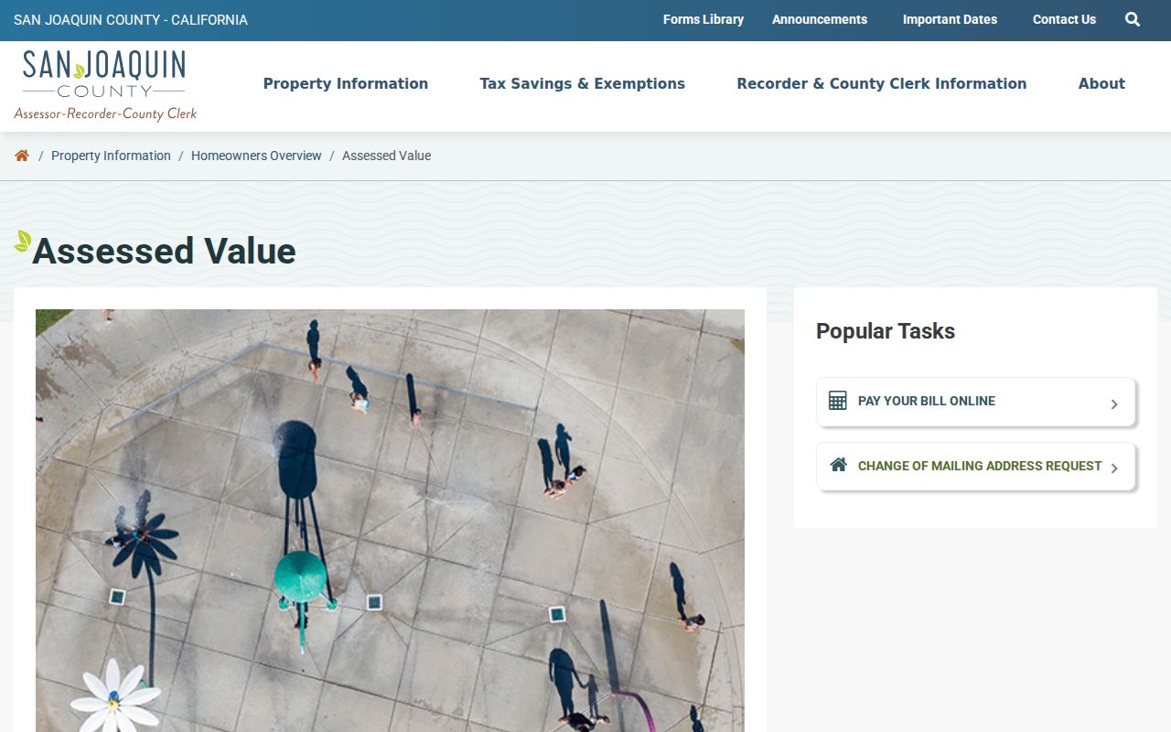Click the home icon in breadcrumb

(x=22, y=156)
